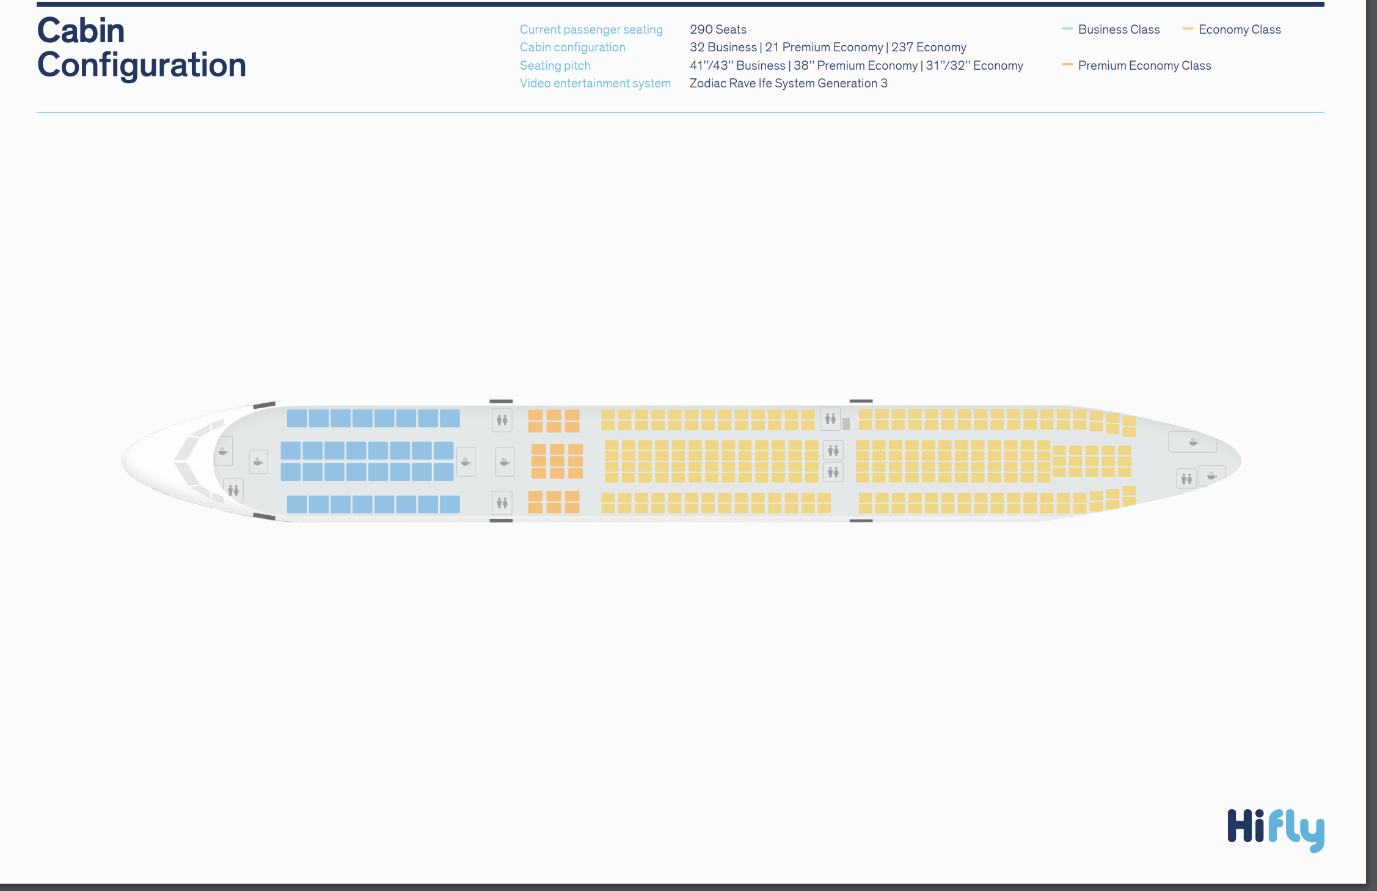Click the orange Premium Economy Class legend dash
The width and height of the screenshot is (1377, 891).
point(1067,65)
